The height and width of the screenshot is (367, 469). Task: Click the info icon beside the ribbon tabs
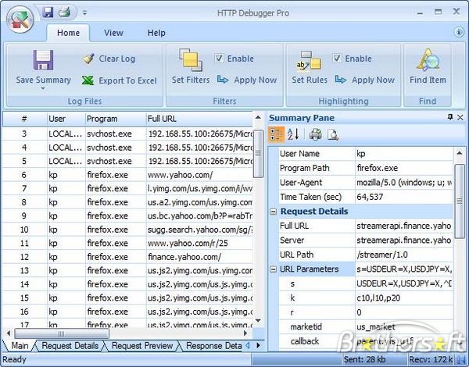click(x=459, y=32)
